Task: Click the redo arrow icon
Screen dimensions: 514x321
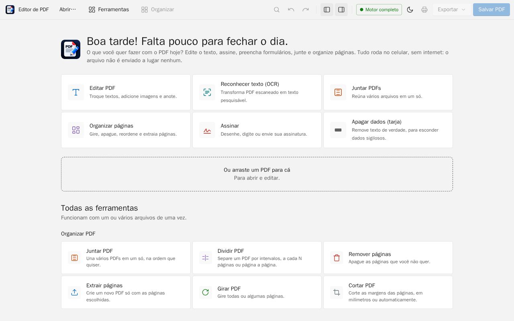Action: click(306, 10)
